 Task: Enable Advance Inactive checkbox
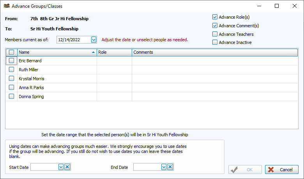215,42
